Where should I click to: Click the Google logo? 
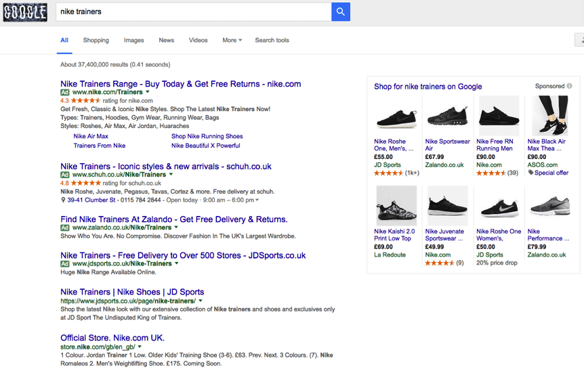tap(25, 12)
